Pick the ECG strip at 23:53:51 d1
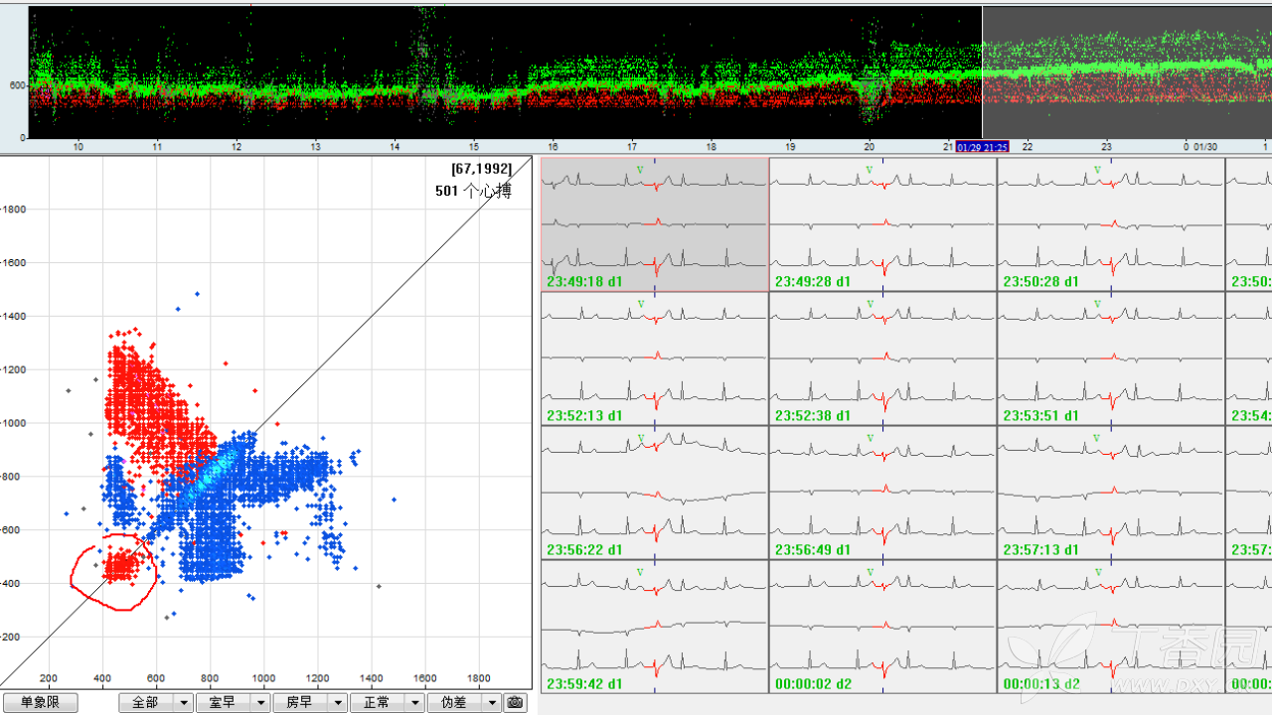Viewport: 1272px width, 715px height. tap(1112, 358)
